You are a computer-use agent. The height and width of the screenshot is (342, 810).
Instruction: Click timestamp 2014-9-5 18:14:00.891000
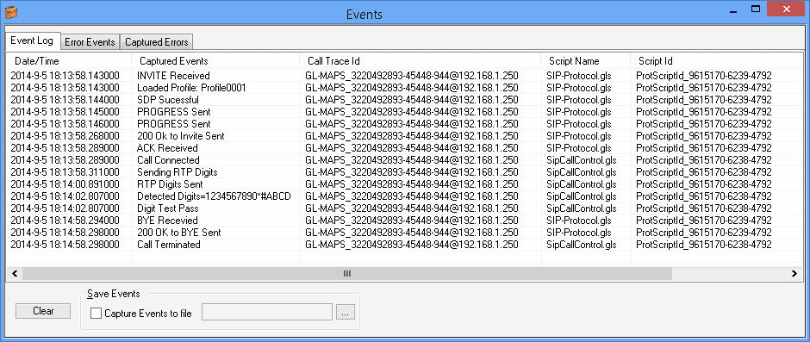[x=65, y=184]
